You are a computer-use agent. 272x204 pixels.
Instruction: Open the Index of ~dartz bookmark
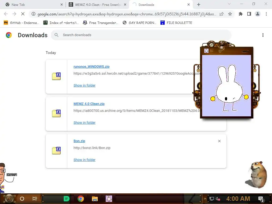point(61,23)
